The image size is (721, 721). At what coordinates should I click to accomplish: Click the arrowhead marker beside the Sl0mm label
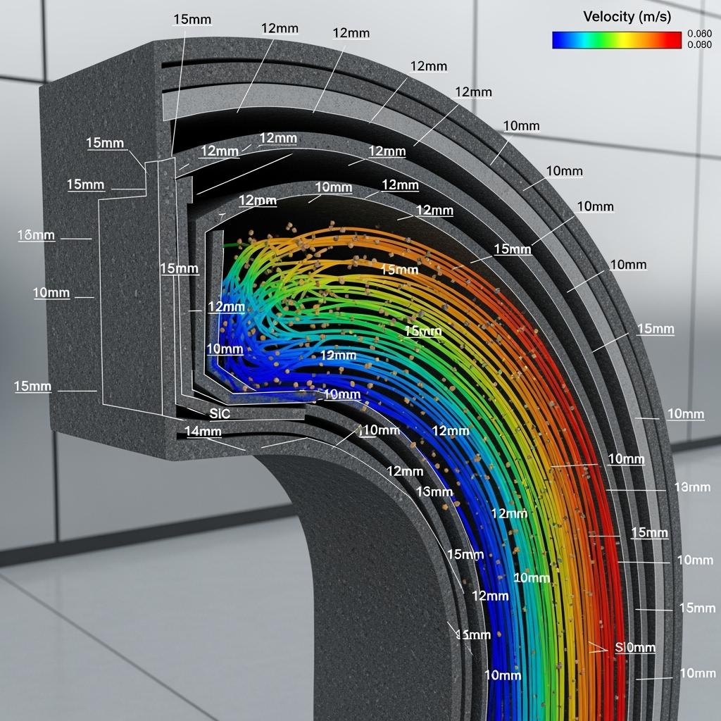[x=600, y=648]
